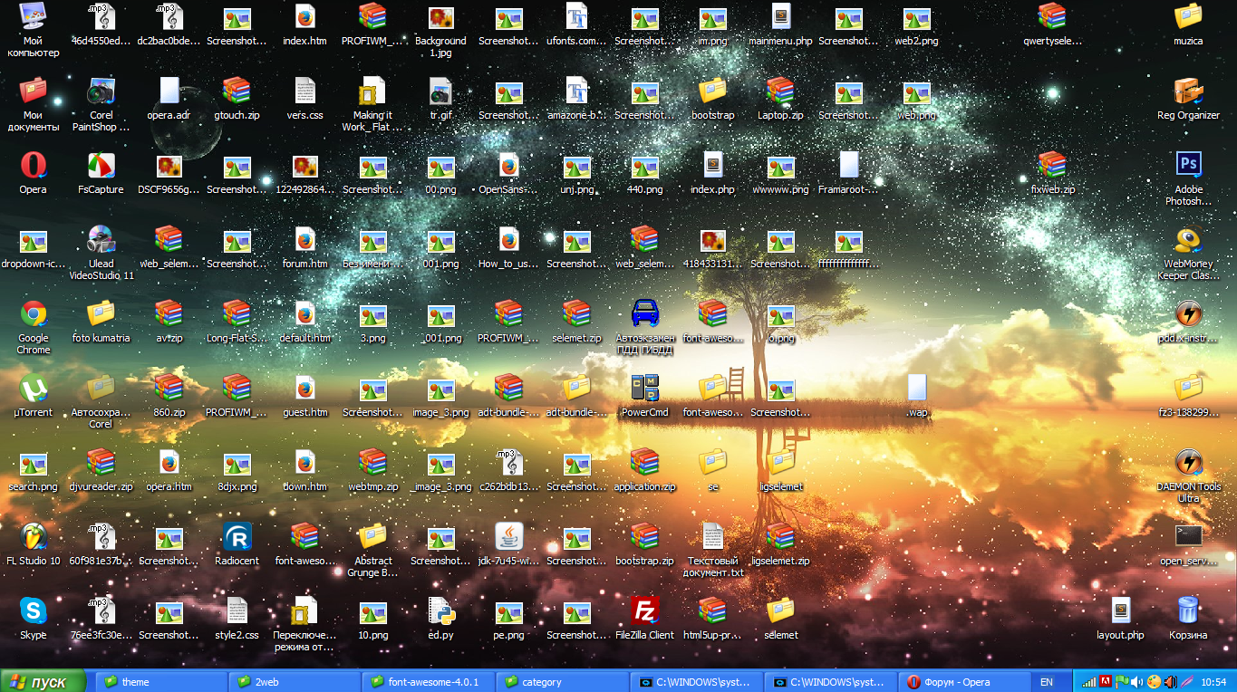The image size is (1237, 692).
Task: Select the Корзина recycle bin icon
Action: click(x=1188, y=612)
